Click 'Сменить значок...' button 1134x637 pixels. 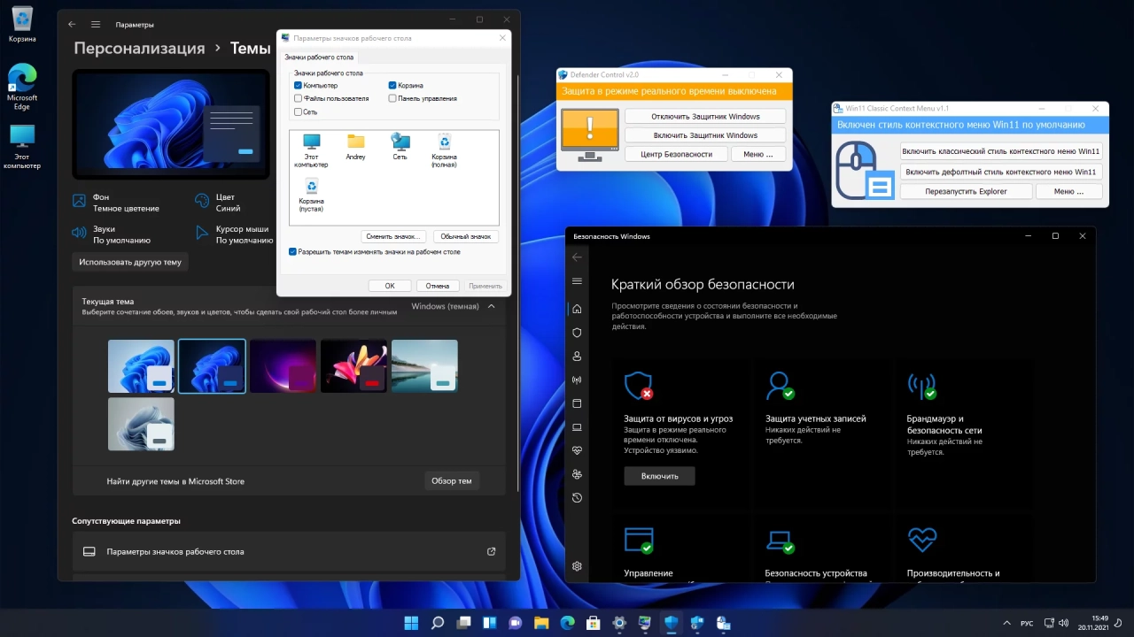click(x=394, y=236)
